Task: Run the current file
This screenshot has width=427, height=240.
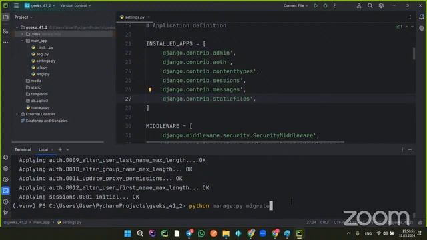Action: [316, 5]
